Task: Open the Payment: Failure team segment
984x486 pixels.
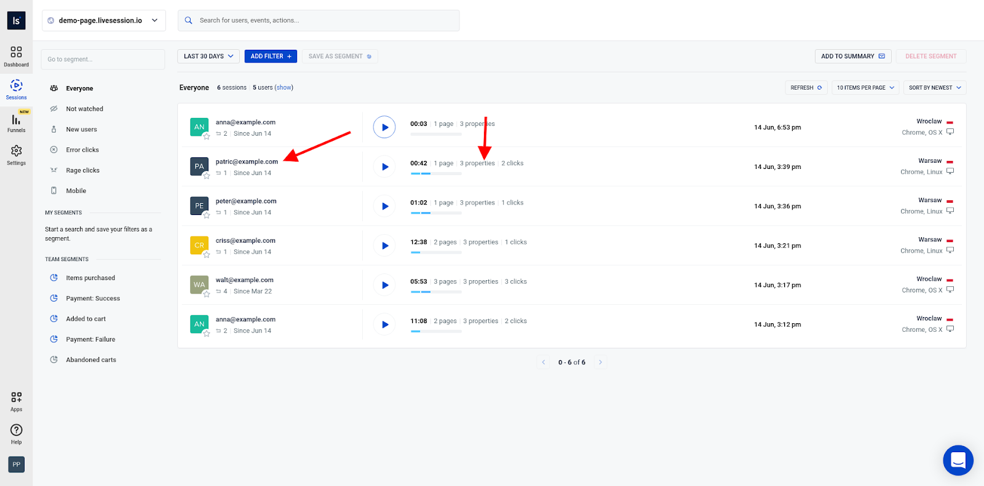Action: point(90,339)
